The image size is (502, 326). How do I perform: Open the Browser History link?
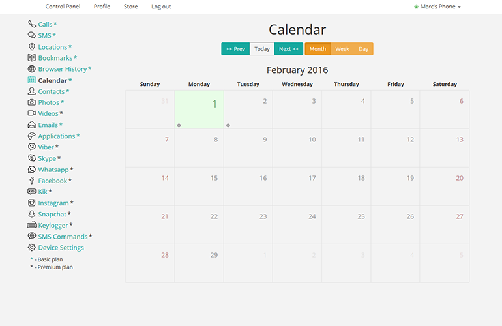pyautogui.click(x=63, y=69)
